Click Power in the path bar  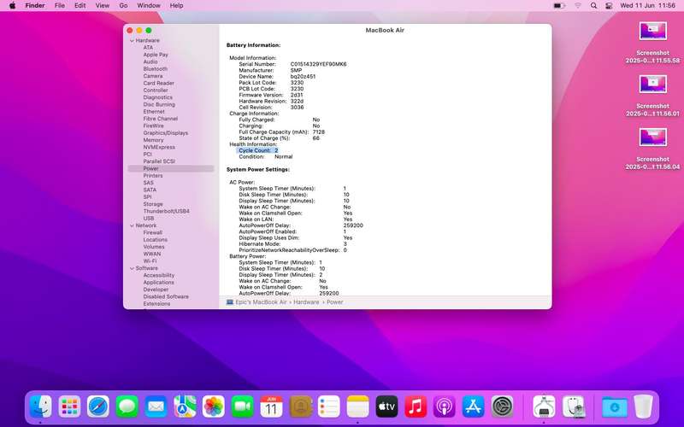[x=334, y=302]
